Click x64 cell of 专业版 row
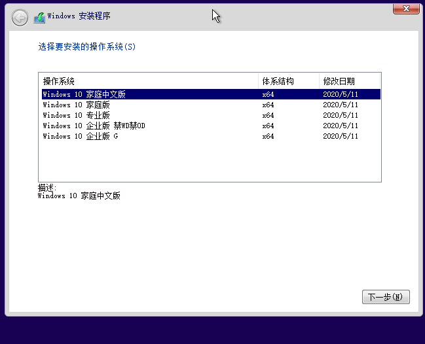 pos(268,115)
